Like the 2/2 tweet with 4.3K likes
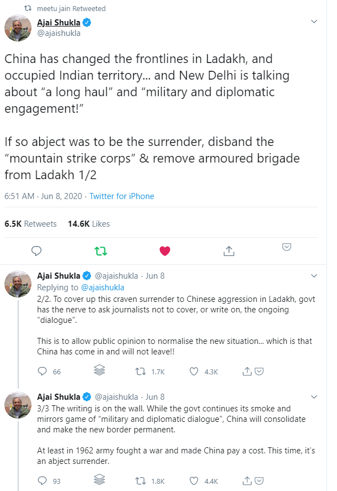 pos(193,372)
